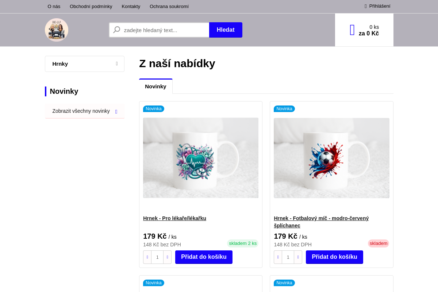This screenshot has width=438, height=292.
Task: Decrease doctor mug quantity with minus icon
Action: pos(147,257)
